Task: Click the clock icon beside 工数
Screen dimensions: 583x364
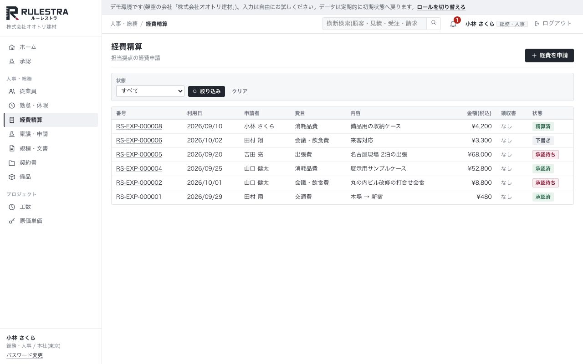Action: (12, 207)
